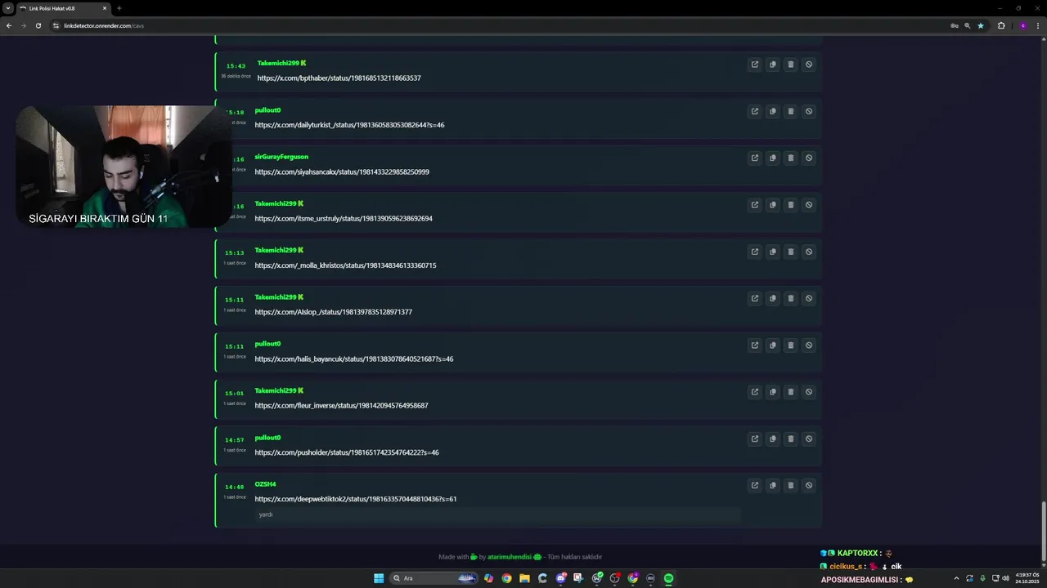The height and width of the screenshot is (588, 1047).
Task: Open the browser extensions menu
Action: (1001, 25)
